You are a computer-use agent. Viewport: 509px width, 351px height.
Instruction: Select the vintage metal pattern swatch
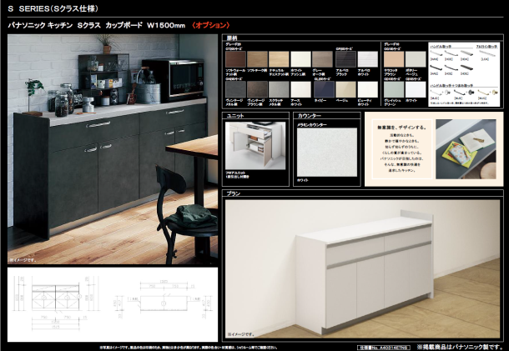tap(235, 89)
